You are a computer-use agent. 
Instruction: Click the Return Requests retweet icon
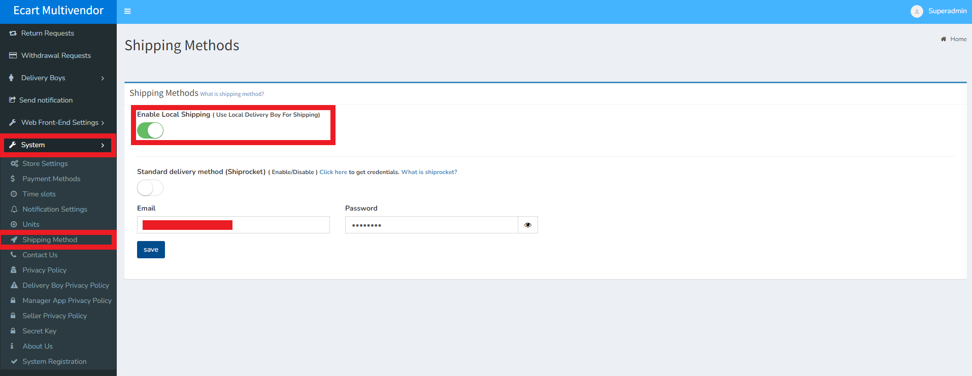tap(13, 33)
